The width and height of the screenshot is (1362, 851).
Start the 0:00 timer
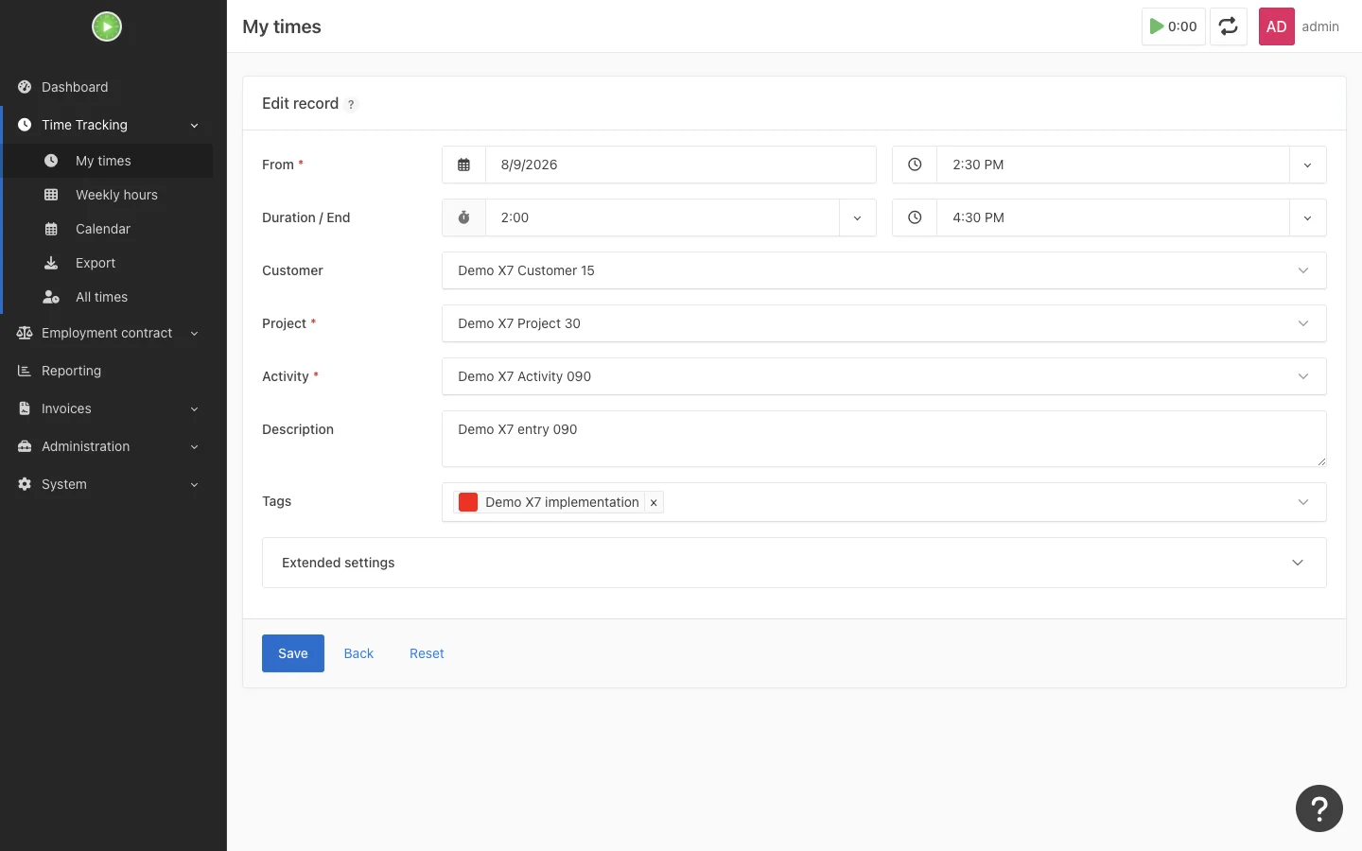1173,26
